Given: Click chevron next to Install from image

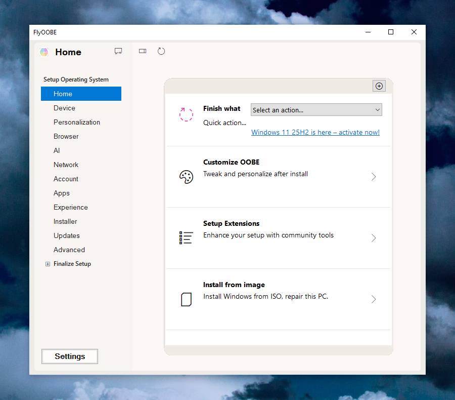Looking at the screenshot, I should [x=374, y=299].
